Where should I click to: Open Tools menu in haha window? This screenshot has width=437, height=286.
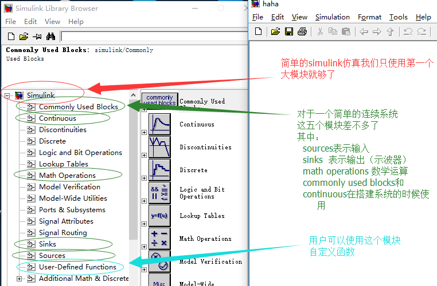[x=398, y=17]
